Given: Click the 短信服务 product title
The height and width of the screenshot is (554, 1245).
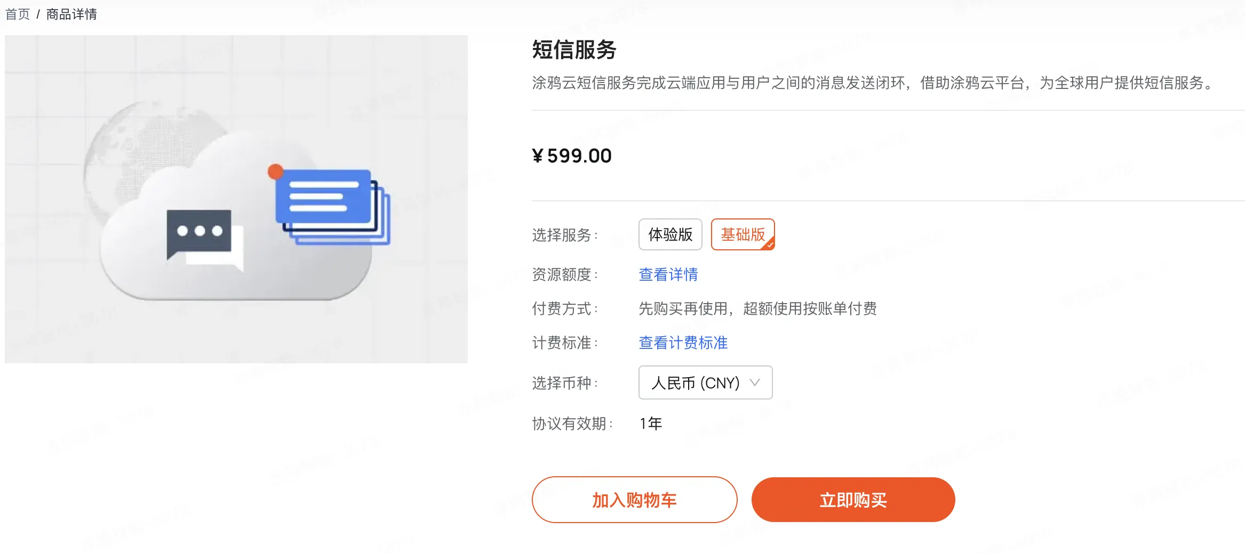Looking at the screenshot, I should coord(574,50).
